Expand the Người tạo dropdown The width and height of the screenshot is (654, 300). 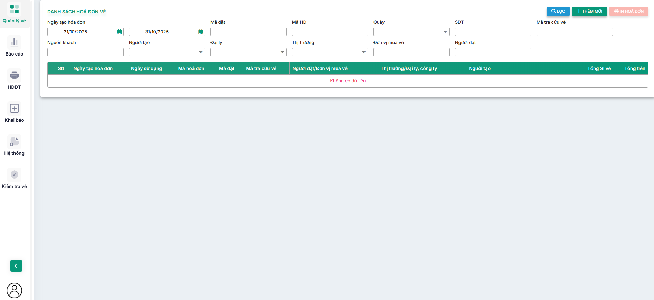click(x=200, y=52)
